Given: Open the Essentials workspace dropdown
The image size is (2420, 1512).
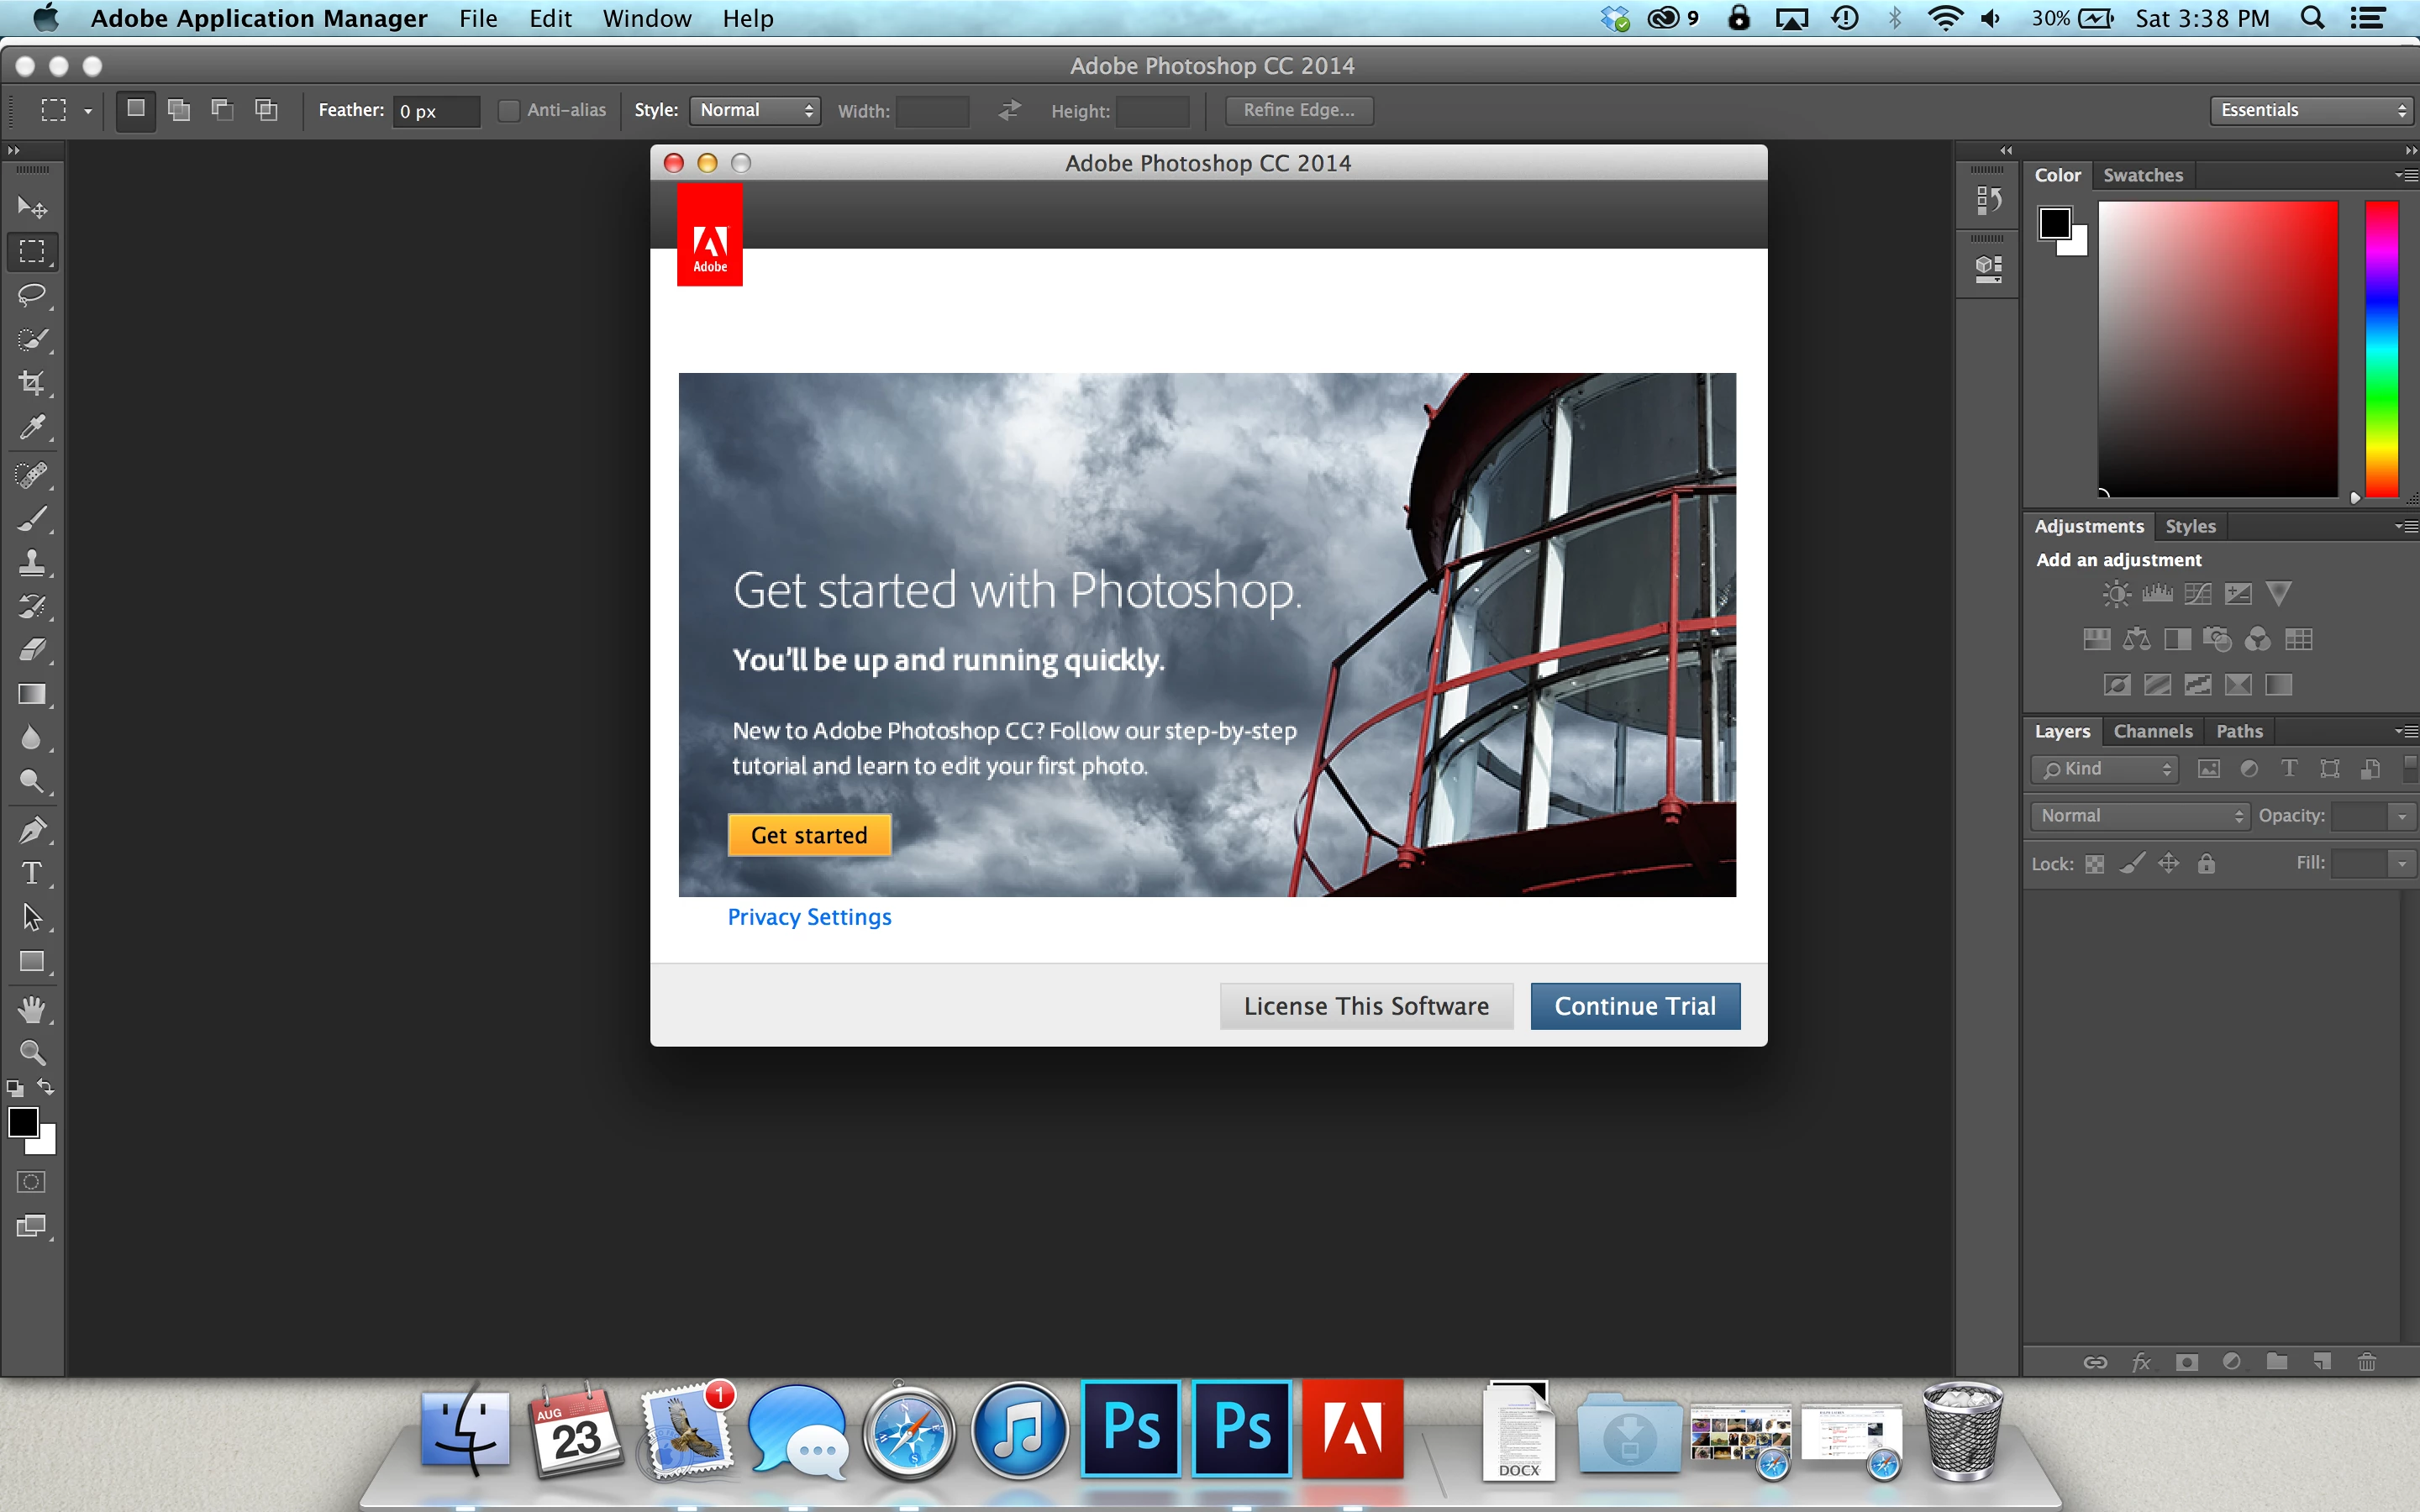Looking at the screenshot, I should 2312,111.
